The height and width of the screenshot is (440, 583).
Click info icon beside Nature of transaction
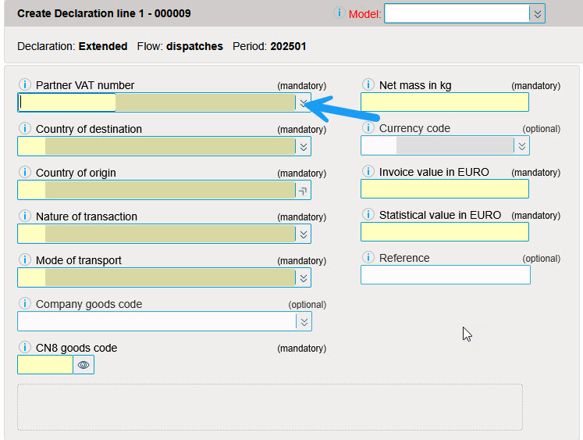pyautogui.click(x=23, y=216)
